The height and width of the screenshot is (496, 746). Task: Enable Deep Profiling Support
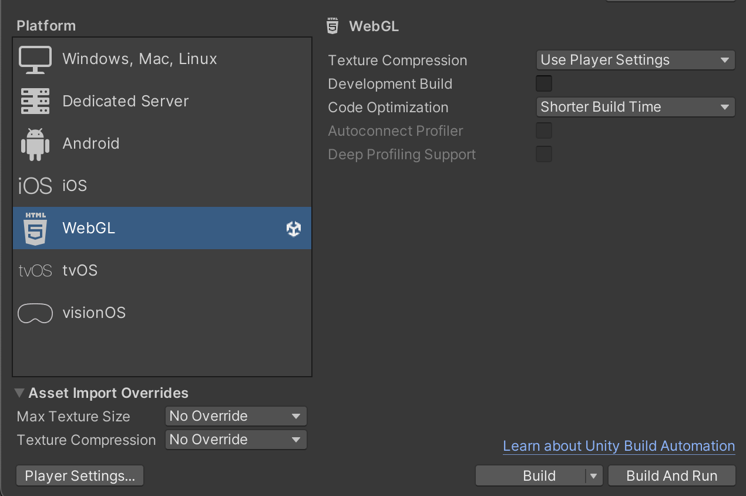(x=543, y=154)
